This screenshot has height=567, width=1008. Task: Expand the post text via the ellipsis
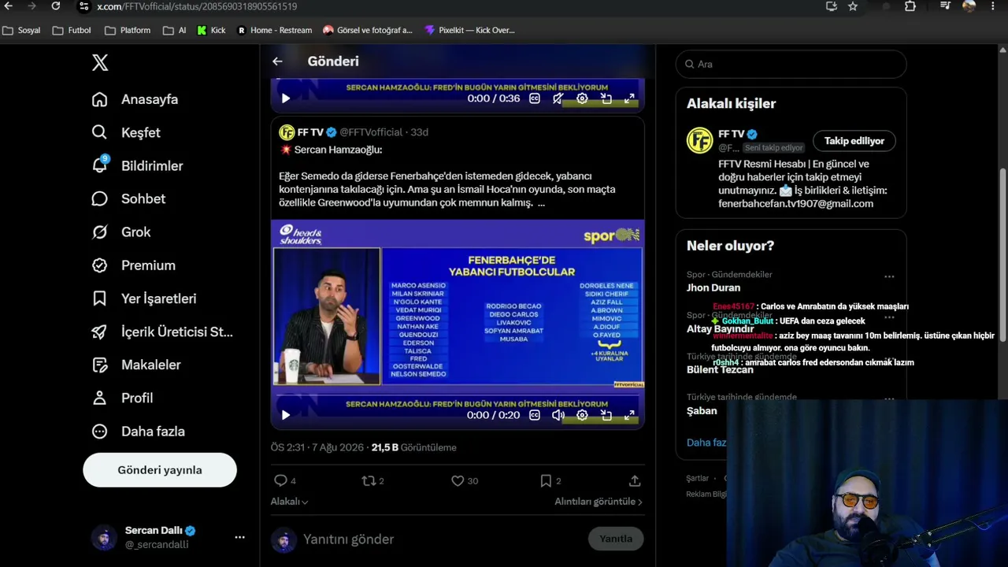click(x=541, y=203)
